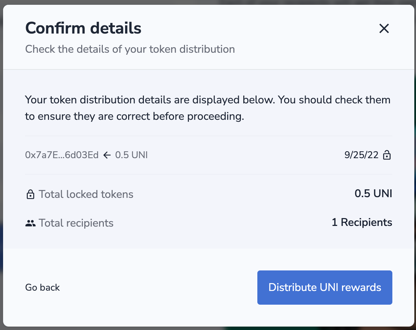Screen dimensions: 416x330
Task: Select the recipient address 0x7a7E...6d03Ed
Action: coord(62,155)
